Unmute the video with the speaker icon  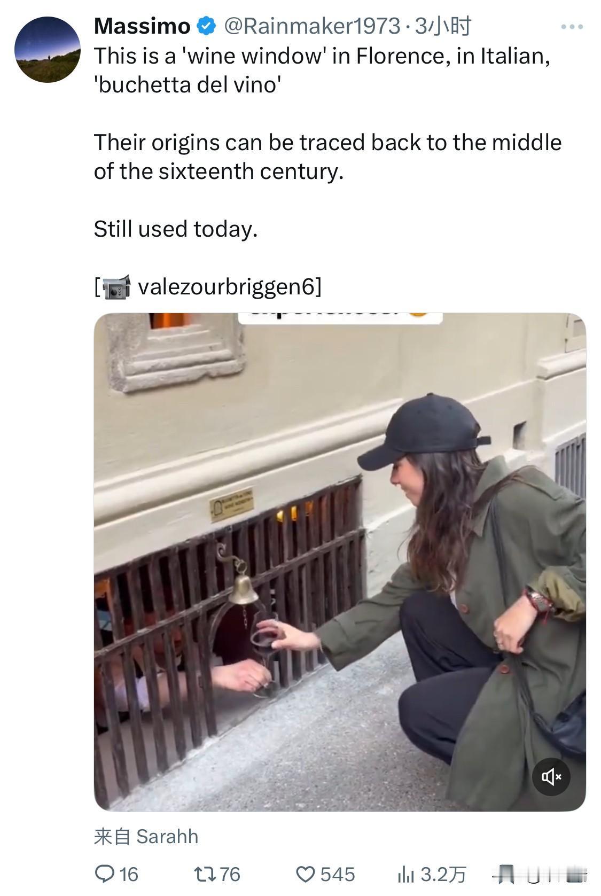tap(551, 776)
